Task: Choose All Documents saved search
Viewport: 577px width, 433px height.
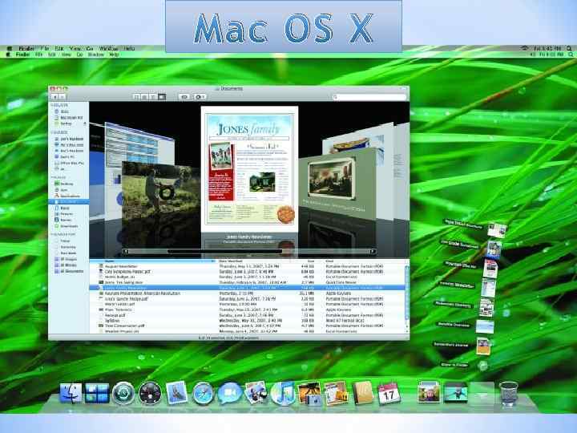Action: (x=69, y=271)
